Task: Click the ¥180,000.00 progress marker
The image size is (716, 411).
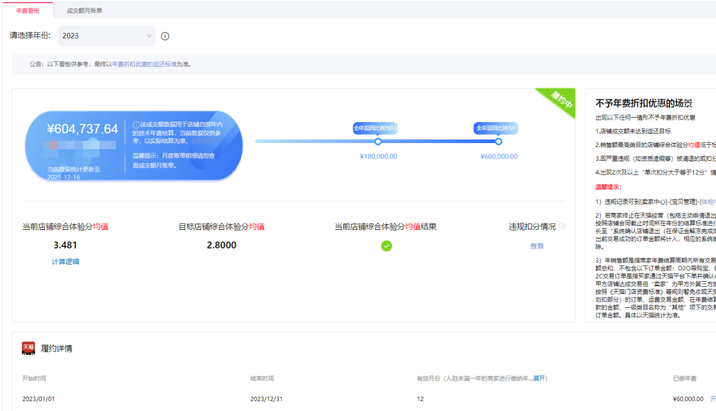Action: click(x=378, y=141)
